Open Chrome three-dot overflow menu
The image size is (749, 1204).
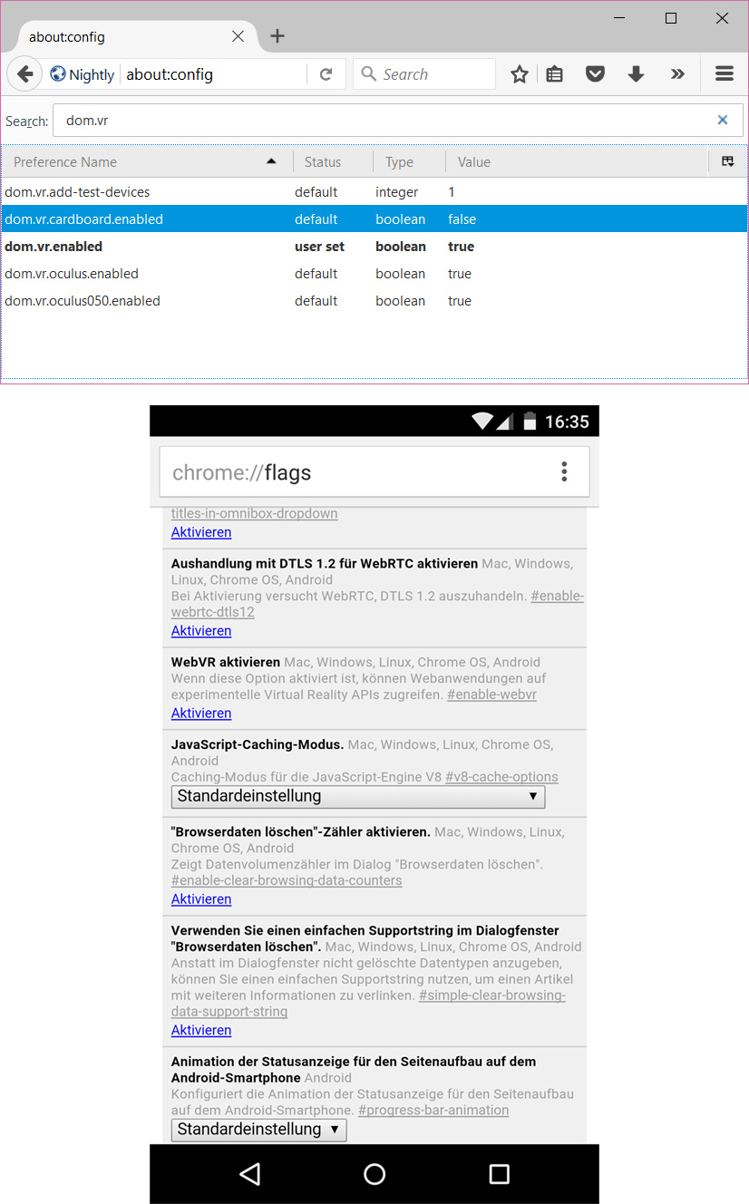point(564,471)
